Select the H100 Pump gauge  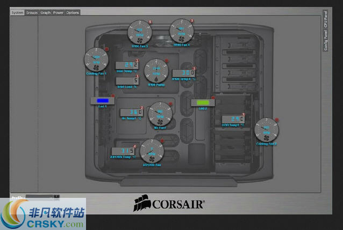[x=156, y=71]
